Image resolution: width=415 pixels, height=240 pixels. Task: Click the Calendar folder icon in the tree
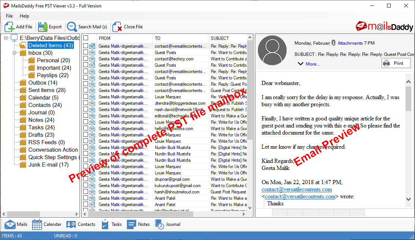pyautogui.click(x=23, y=98)
